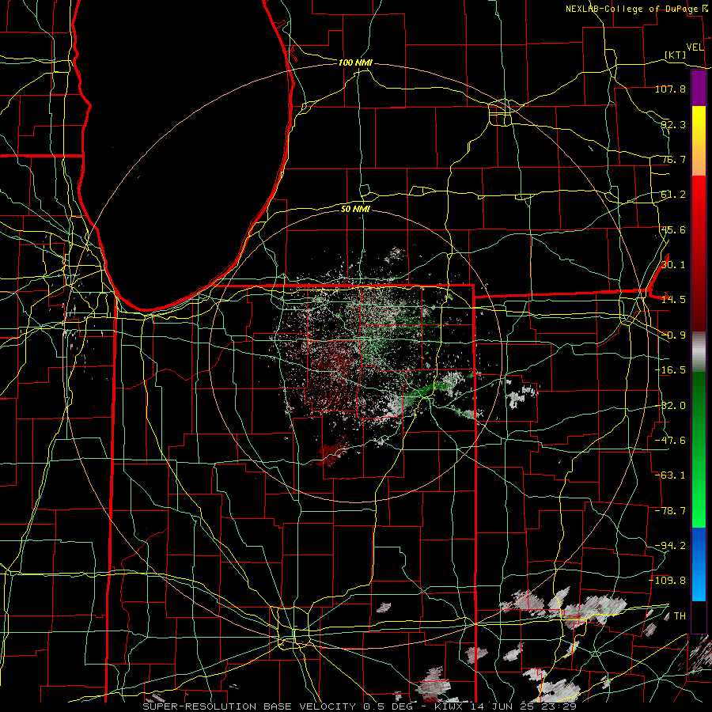Viewport: 712px width, 712px height.
Task: Click the [KT] units label
Action: tap(676, 55)
